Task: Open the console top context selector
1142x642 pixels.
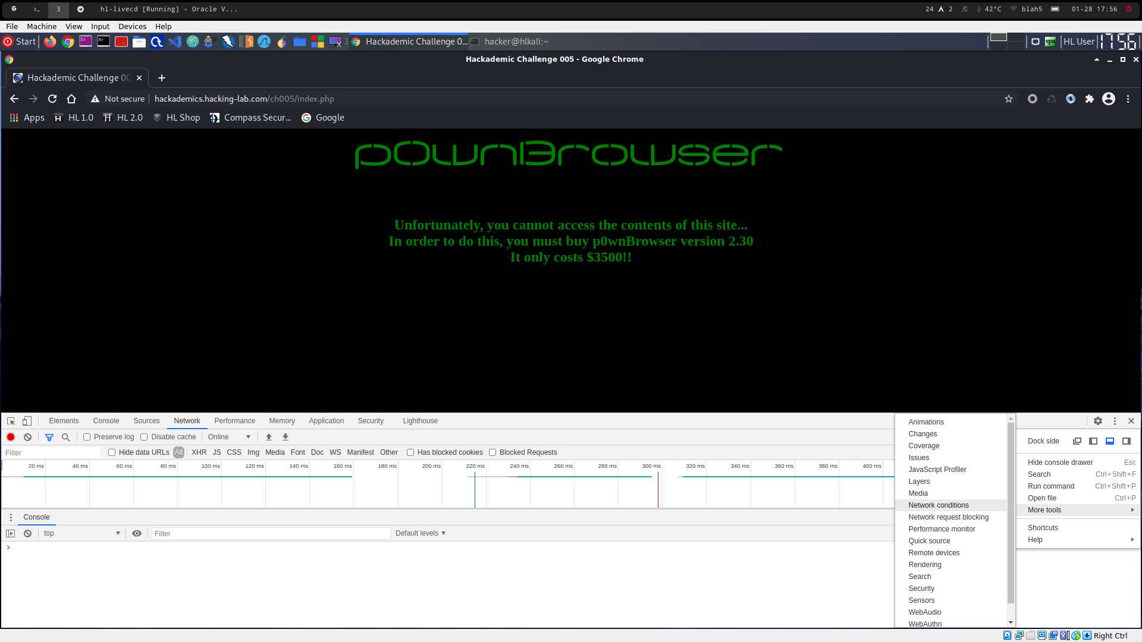Action: 81,533
